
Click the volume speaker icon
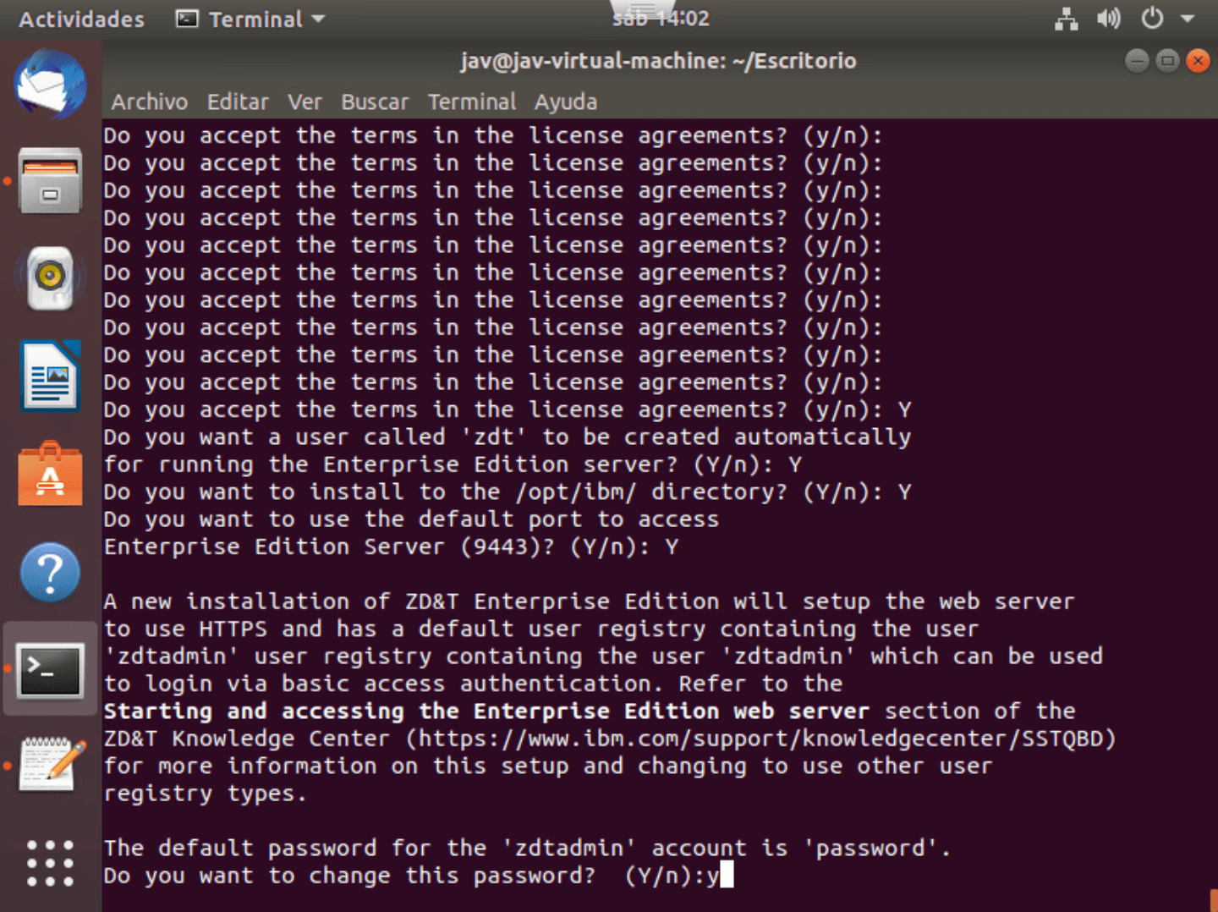[1108, 19]
